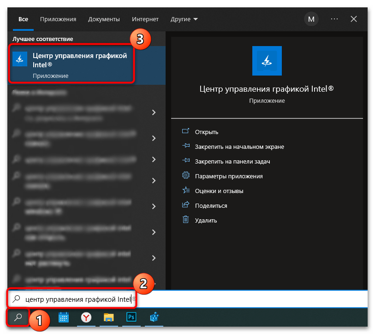Expand the third web suggestion arrow
This screenshot has width=375, height=334.
(154, 159)
